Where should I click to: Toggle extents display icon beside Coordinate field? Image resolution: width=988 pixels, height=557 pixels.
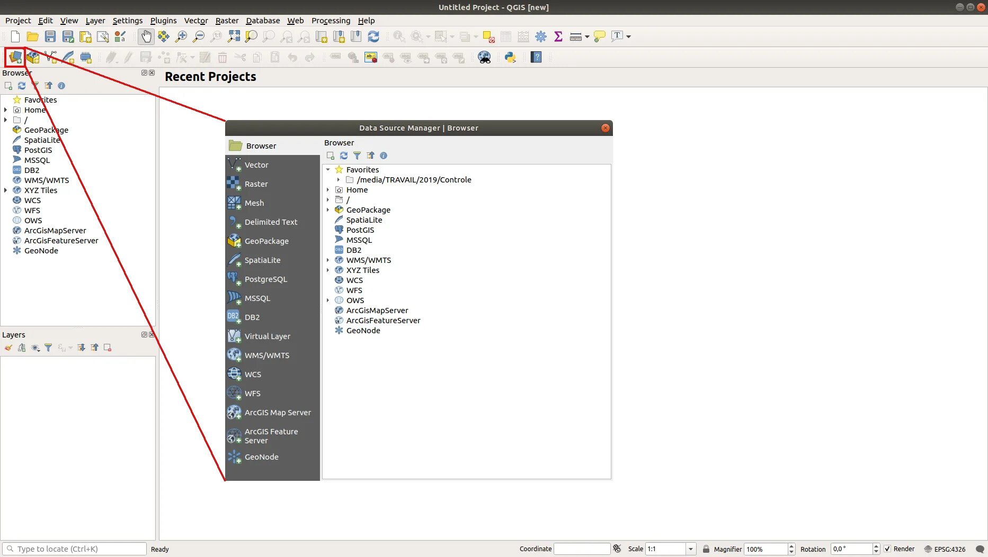click(x=617, y=549)
